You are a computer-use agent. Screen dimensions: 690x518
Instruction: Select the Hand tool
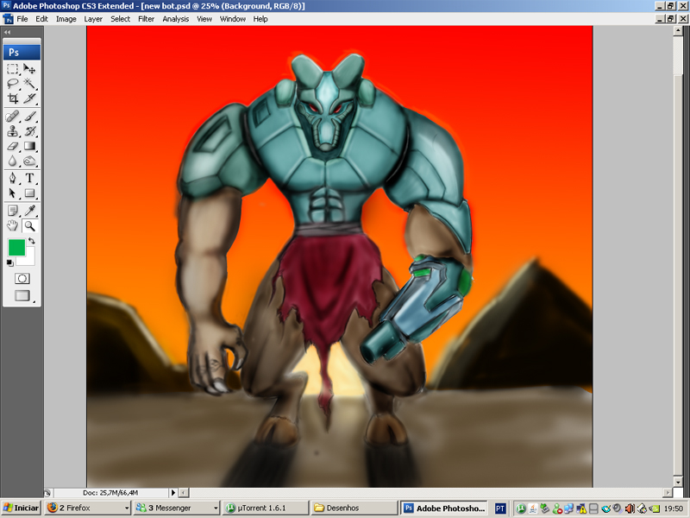click(12, 226)
